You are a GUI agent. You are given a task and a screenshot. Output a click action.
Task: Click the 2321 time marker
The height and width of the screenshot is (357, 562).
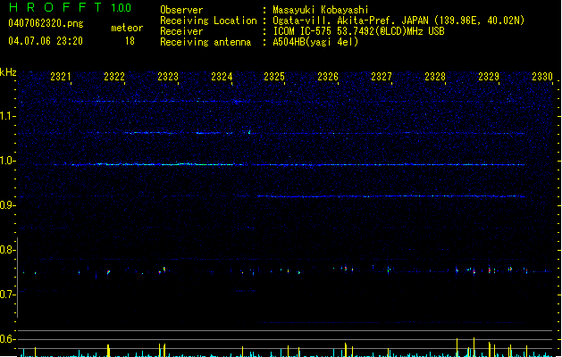(61, 78)
